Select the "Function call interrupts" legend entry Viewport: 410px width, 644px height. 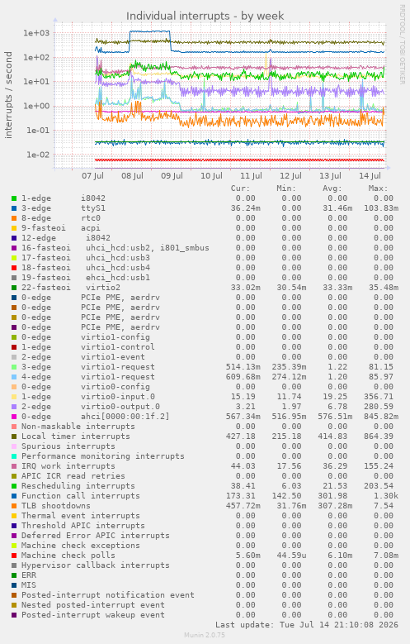click(81, 496)
